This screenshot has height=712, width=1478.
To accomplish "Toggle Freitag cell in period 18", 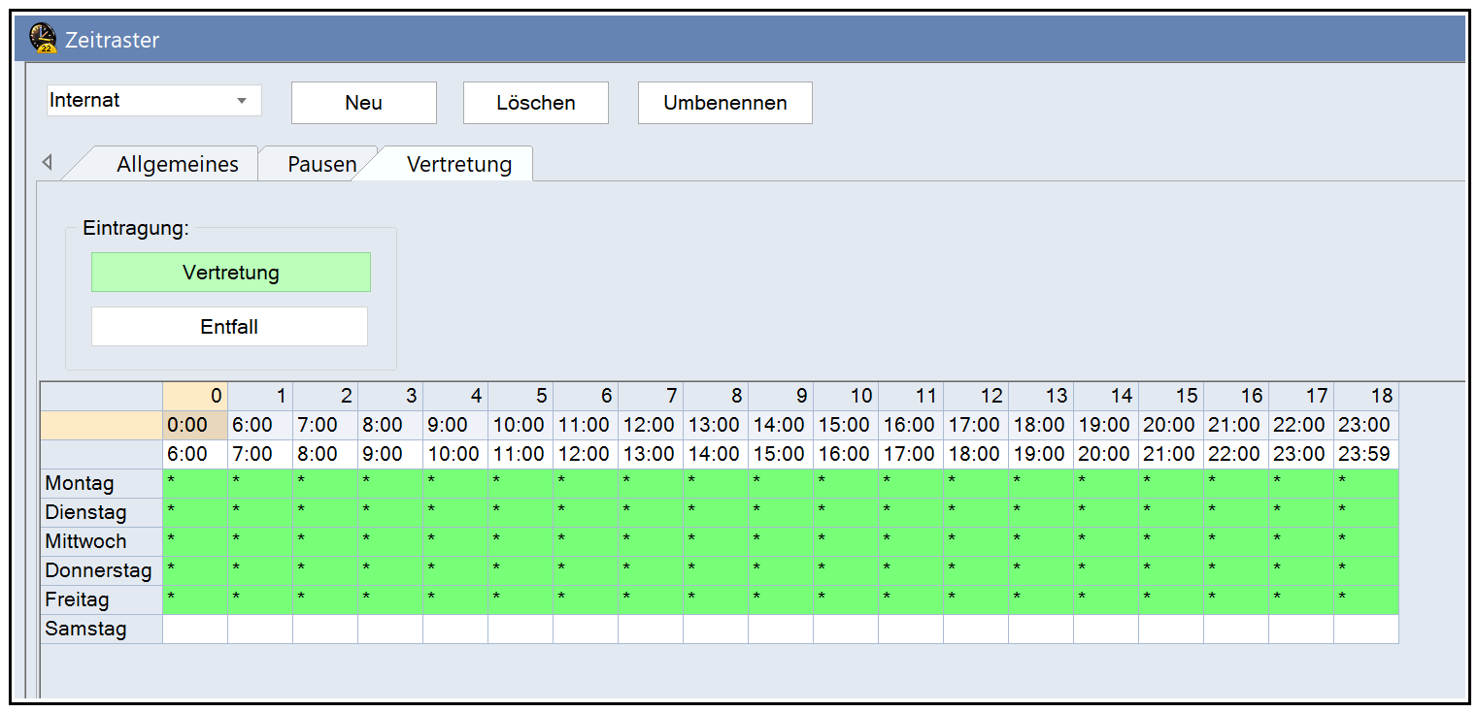I will point(1365,599).
